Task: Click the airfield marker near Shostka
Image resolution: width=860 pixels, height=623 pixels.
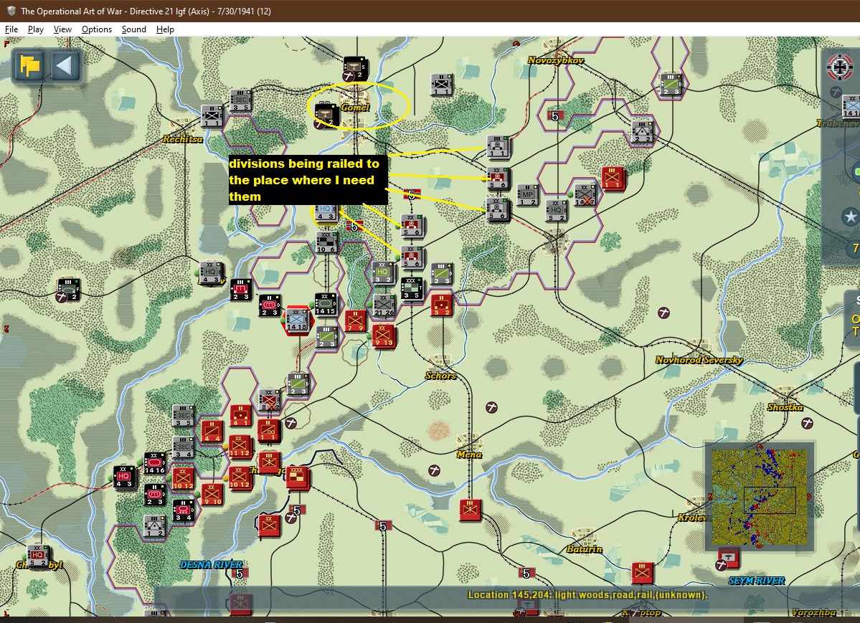Action: pos(807,423)
